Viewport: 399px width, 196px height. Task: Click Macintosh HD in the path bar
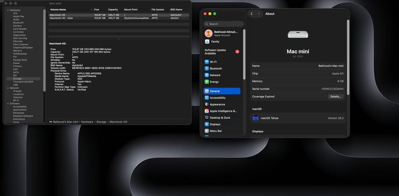tap(119, 122)
